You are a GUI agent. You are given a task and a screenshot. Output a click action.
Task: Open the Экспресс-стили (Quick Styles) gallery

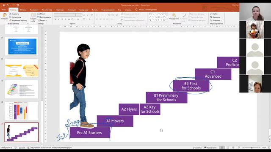[x=183, y=17]
